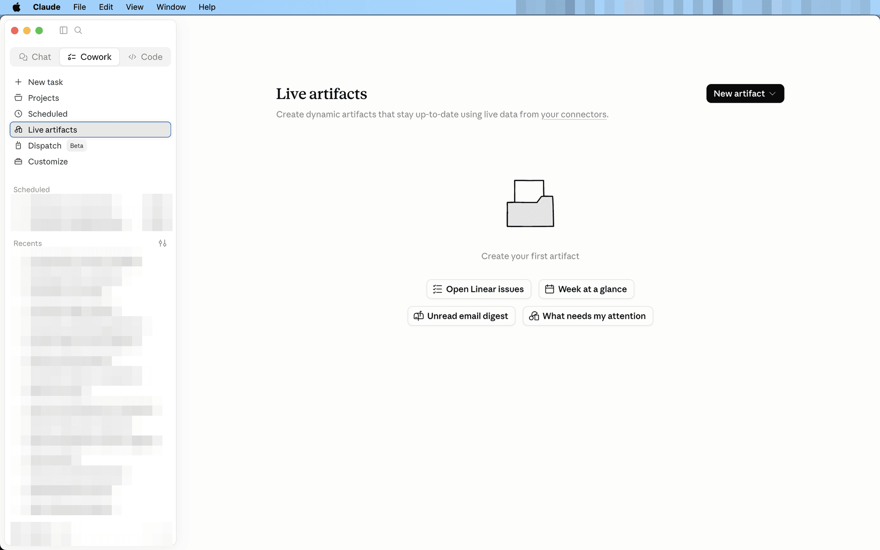Start a New task
The image size is (880, 550).
click(90, 82)
